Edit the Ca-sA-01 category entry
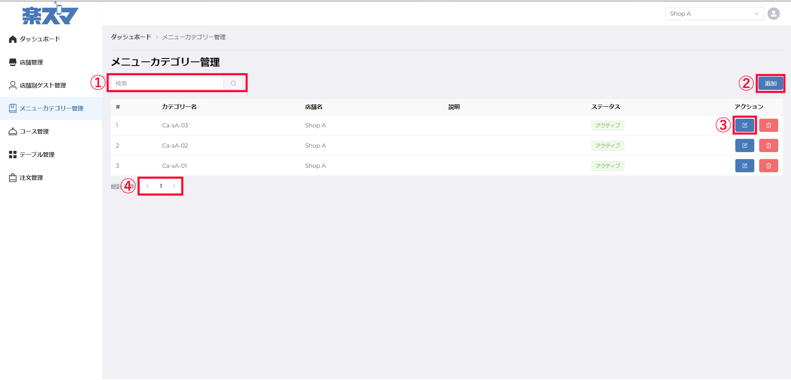The width and height of the screenshot is (791, 380). pyautogui.click(x=744, y=166)
